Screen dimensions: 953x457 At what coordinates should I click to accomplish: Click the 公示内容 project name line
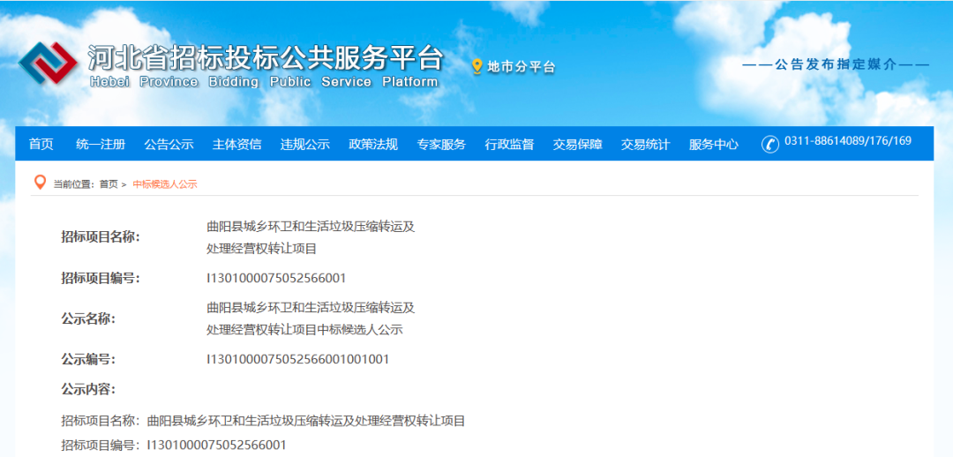click(x=263, y=421)
